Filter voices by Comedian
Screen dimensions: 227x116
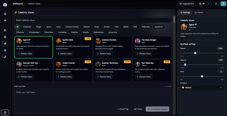click(x=62, y=32)
